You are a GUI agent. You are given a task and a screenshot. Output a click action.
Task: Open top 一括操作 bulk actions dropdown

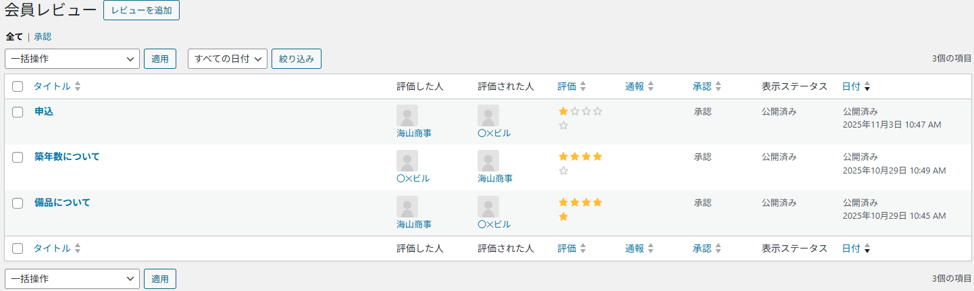[x=72, y=59]
